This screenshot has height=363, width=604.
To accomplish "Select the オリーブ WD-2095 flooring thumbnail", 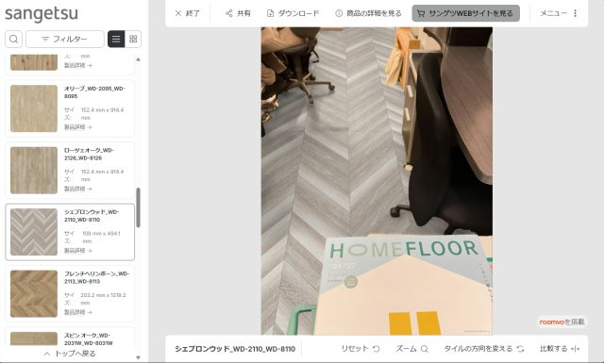I will [34, 108].
